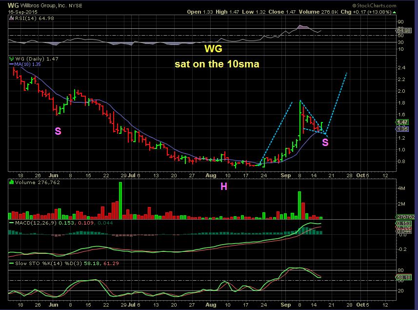418x310 pixels.
Task: Click the 2.0 level on the price axis
Action: 401,91
